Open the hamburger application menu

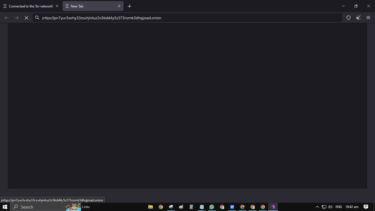click(368, 18)
